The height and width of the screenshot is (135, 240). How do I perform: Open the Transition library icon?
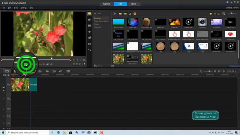click(x=90, y=26)
